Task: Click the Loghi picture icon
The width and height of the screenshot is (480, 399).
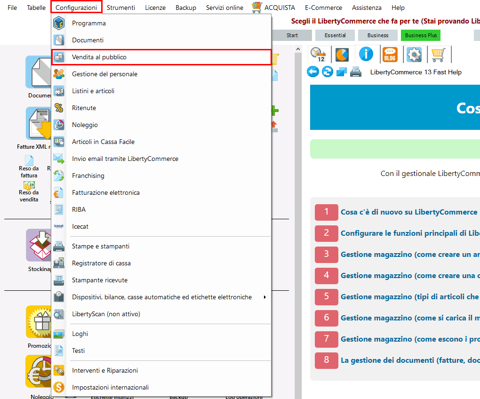Action: click(x=59, y=334)
